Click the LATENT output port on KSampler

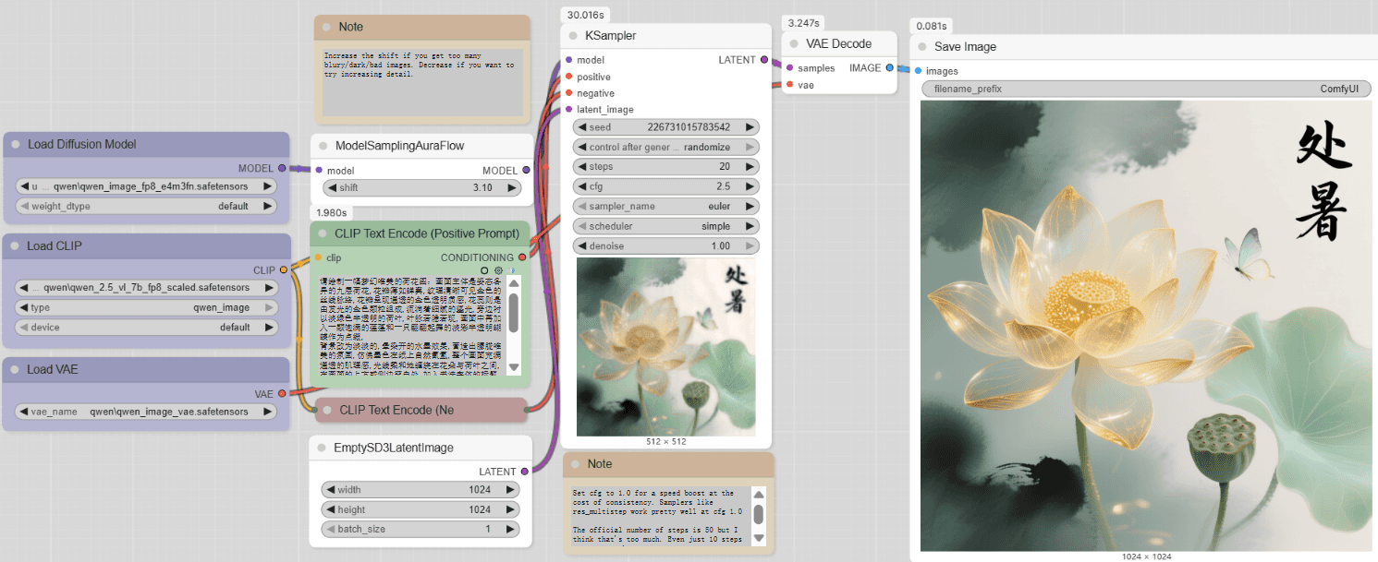click(763, 60)
